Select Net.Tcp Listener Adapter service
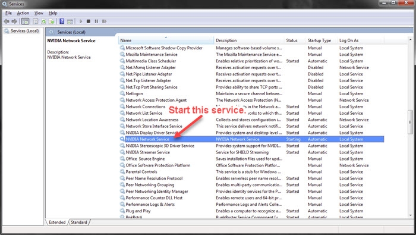Image resolution: width=416 pixels, height=235 pixels. (x=149, y=80)
